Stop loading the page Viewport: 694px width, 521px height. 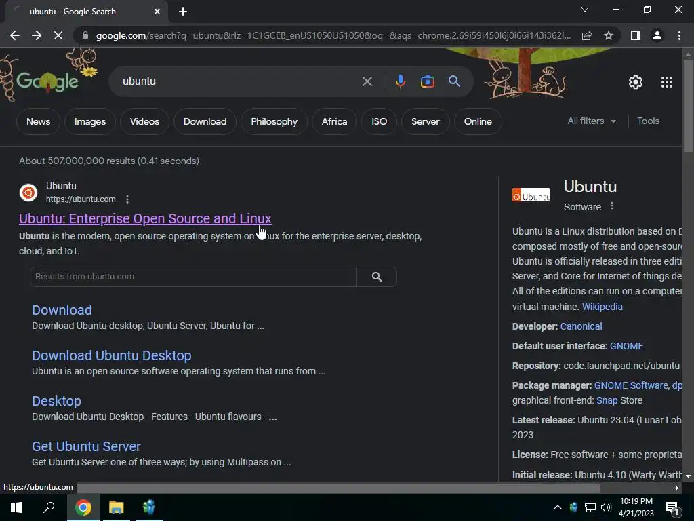coord(58,35)
